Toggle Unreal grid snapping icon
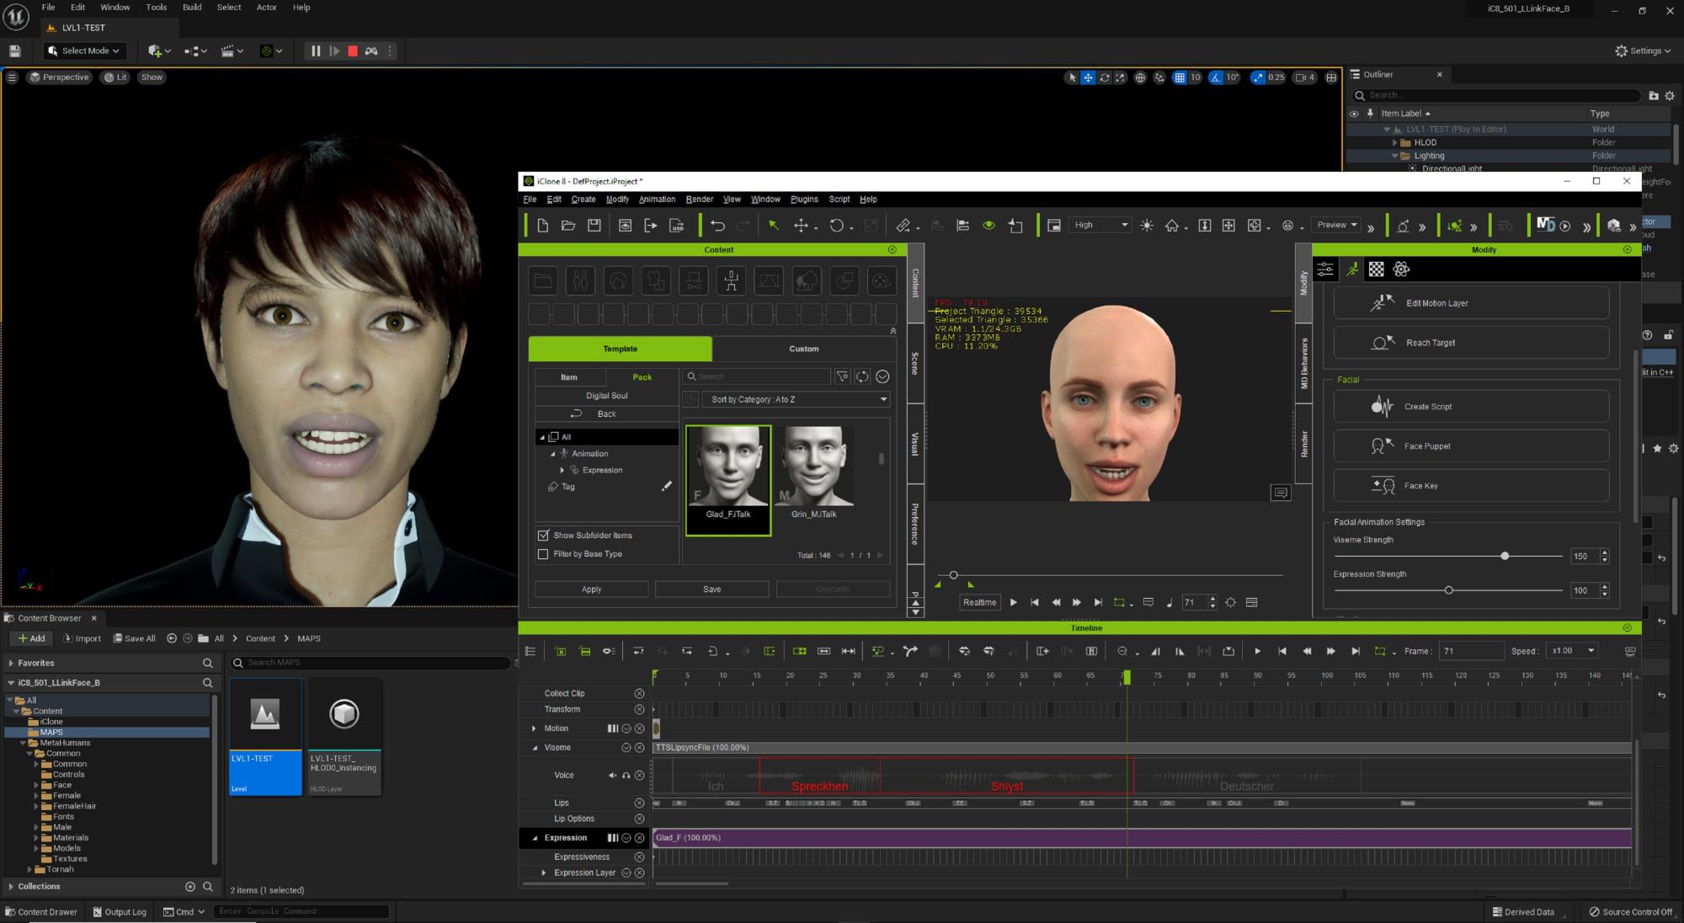The width and height of the screenshot is (1684, 923). 1180,77
